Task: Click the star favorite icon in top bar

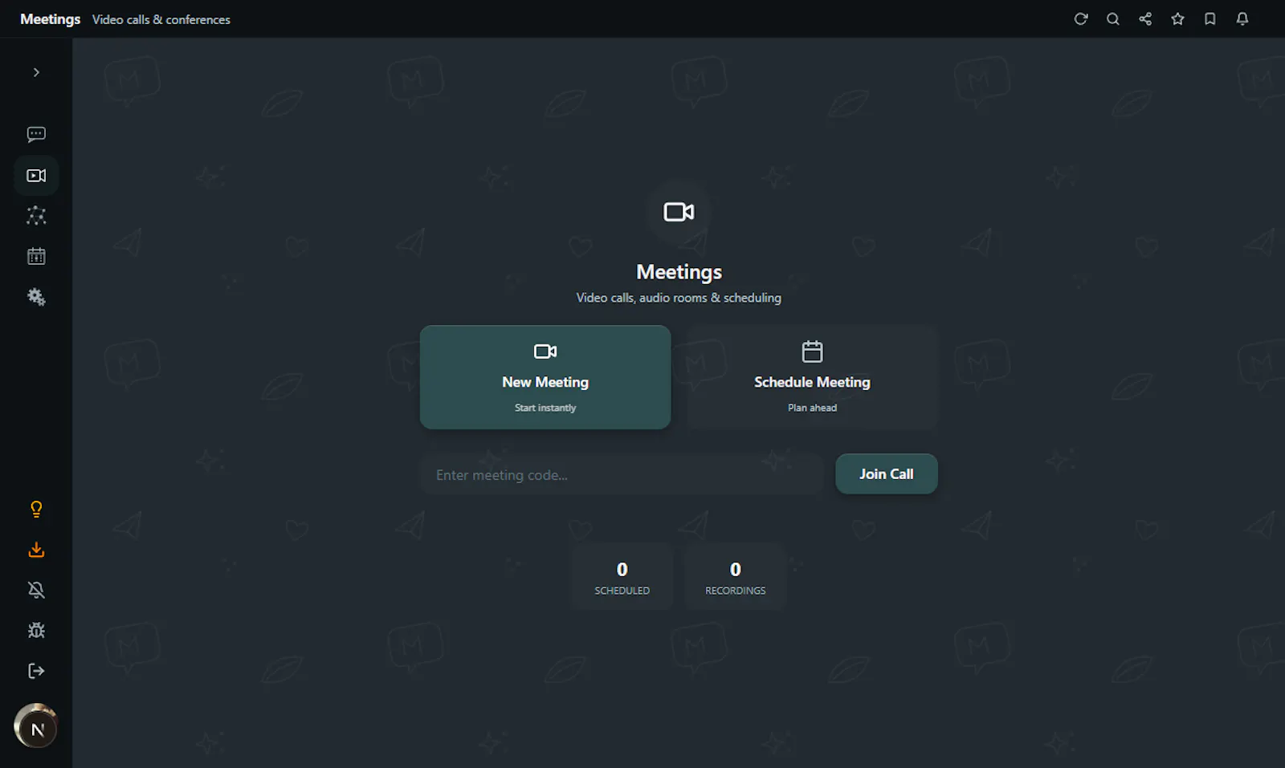Action: point(1177,19)
